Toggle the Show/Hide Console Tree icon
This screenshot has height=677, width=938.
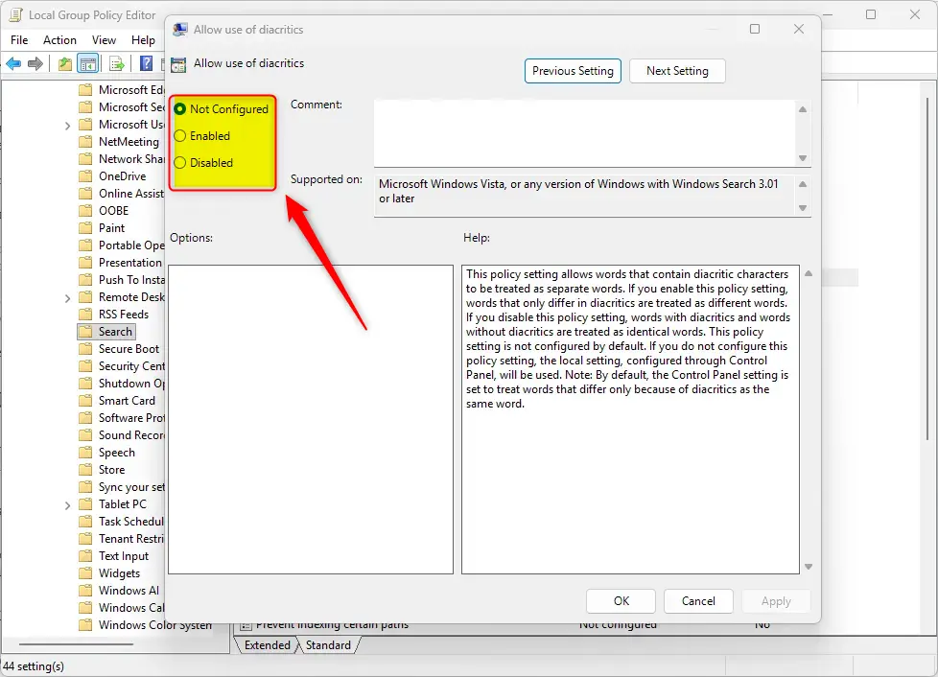[88, 63]
